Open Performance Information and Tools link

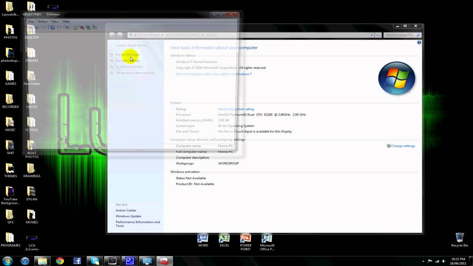tap(137, 224)
